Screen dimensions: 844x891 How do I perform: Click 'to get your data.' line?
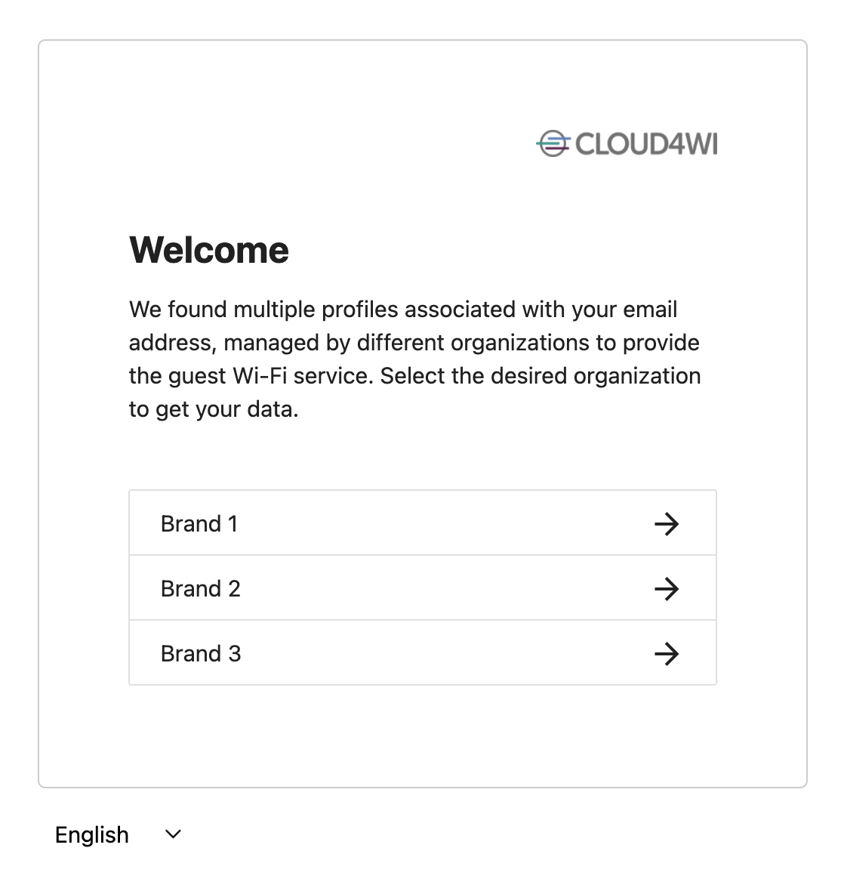pos(214,409)
